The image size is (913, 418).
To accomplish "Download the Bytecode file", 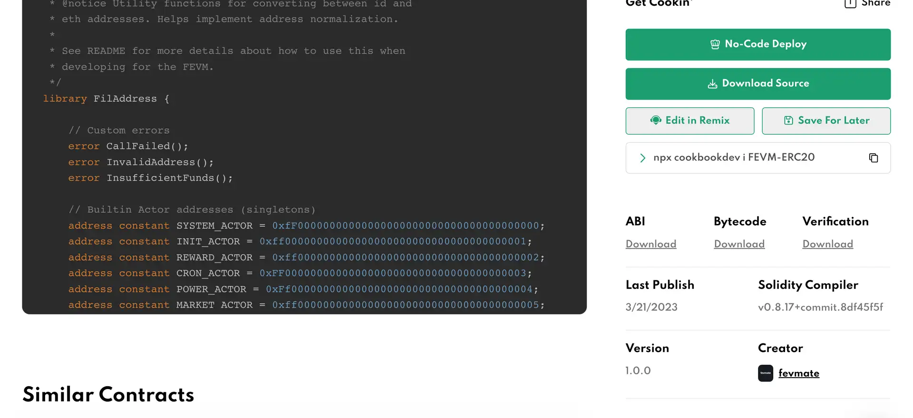I will coord(739,244).
